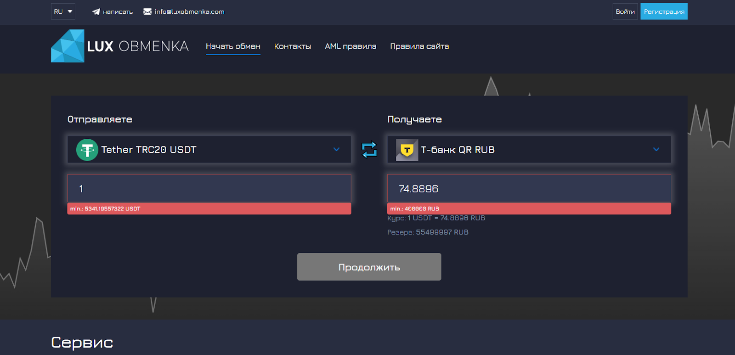Swap currencies with the arrows icon
735x355 pixels.
point(369,150)
